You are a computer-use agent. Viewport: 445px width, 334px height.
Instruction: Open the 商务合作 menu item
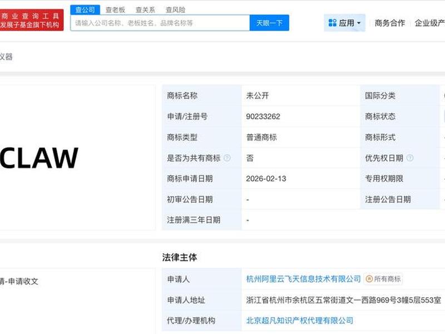390,23
